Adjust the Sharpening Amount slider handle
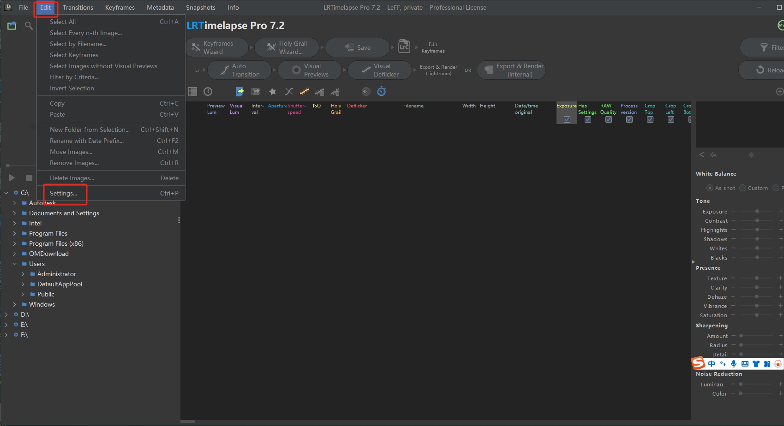 [x=741, y=336]
